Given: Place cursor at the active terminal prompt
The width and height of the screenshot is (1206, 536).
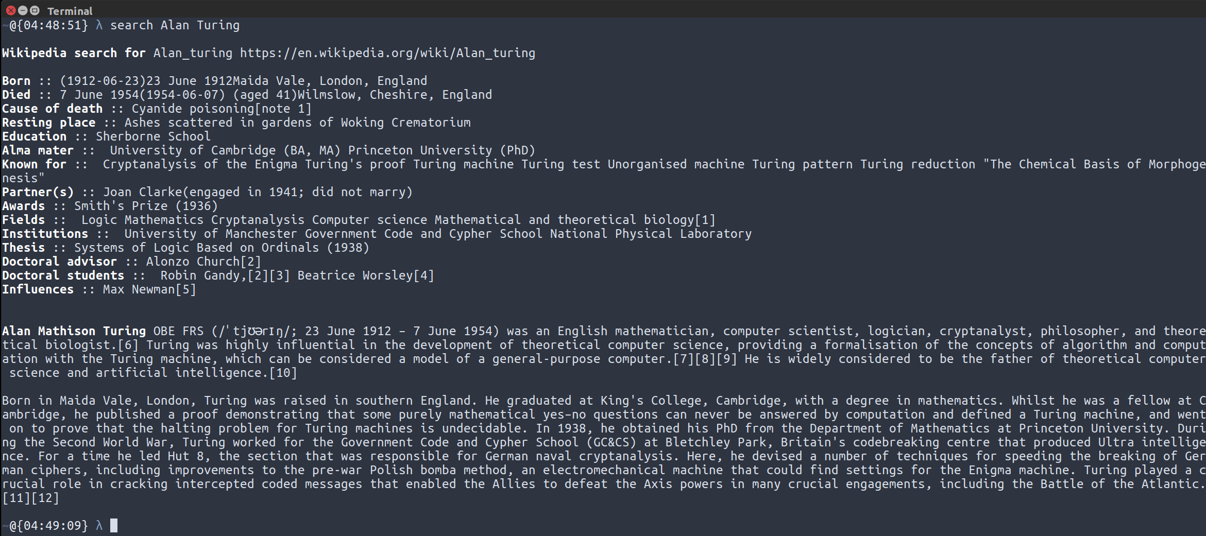Looking at the screenshot, I should [113, 525].
